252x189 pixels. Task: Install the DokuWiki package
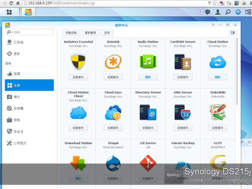(x=218, y=128)
